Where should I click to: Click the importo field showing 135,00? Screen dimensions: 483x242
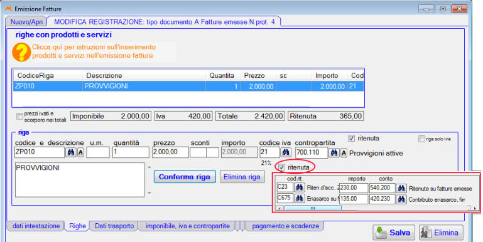[x=354, y=199]
